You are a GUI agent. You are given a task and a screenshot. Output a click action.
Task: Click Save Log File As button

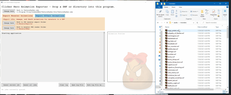click(x=96, y=85)
